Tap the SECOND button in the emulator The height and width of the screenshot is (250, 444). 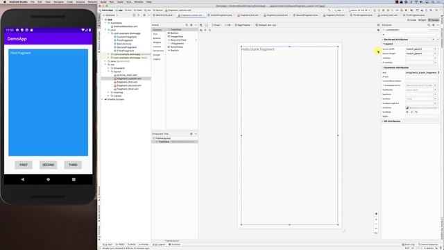[48, 165]
